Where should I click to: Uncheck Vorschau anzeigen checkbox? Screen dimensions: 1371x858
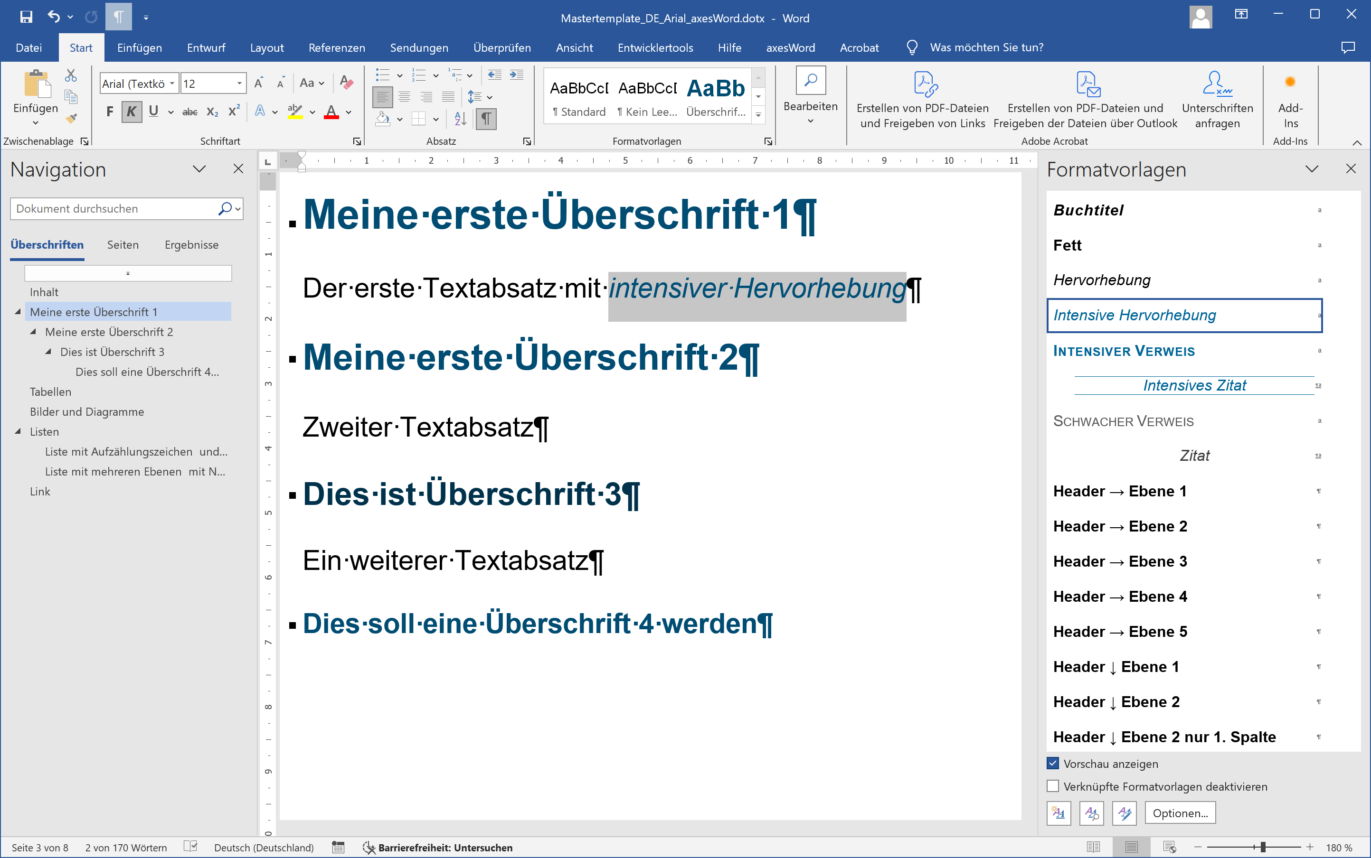point(1053,763)
